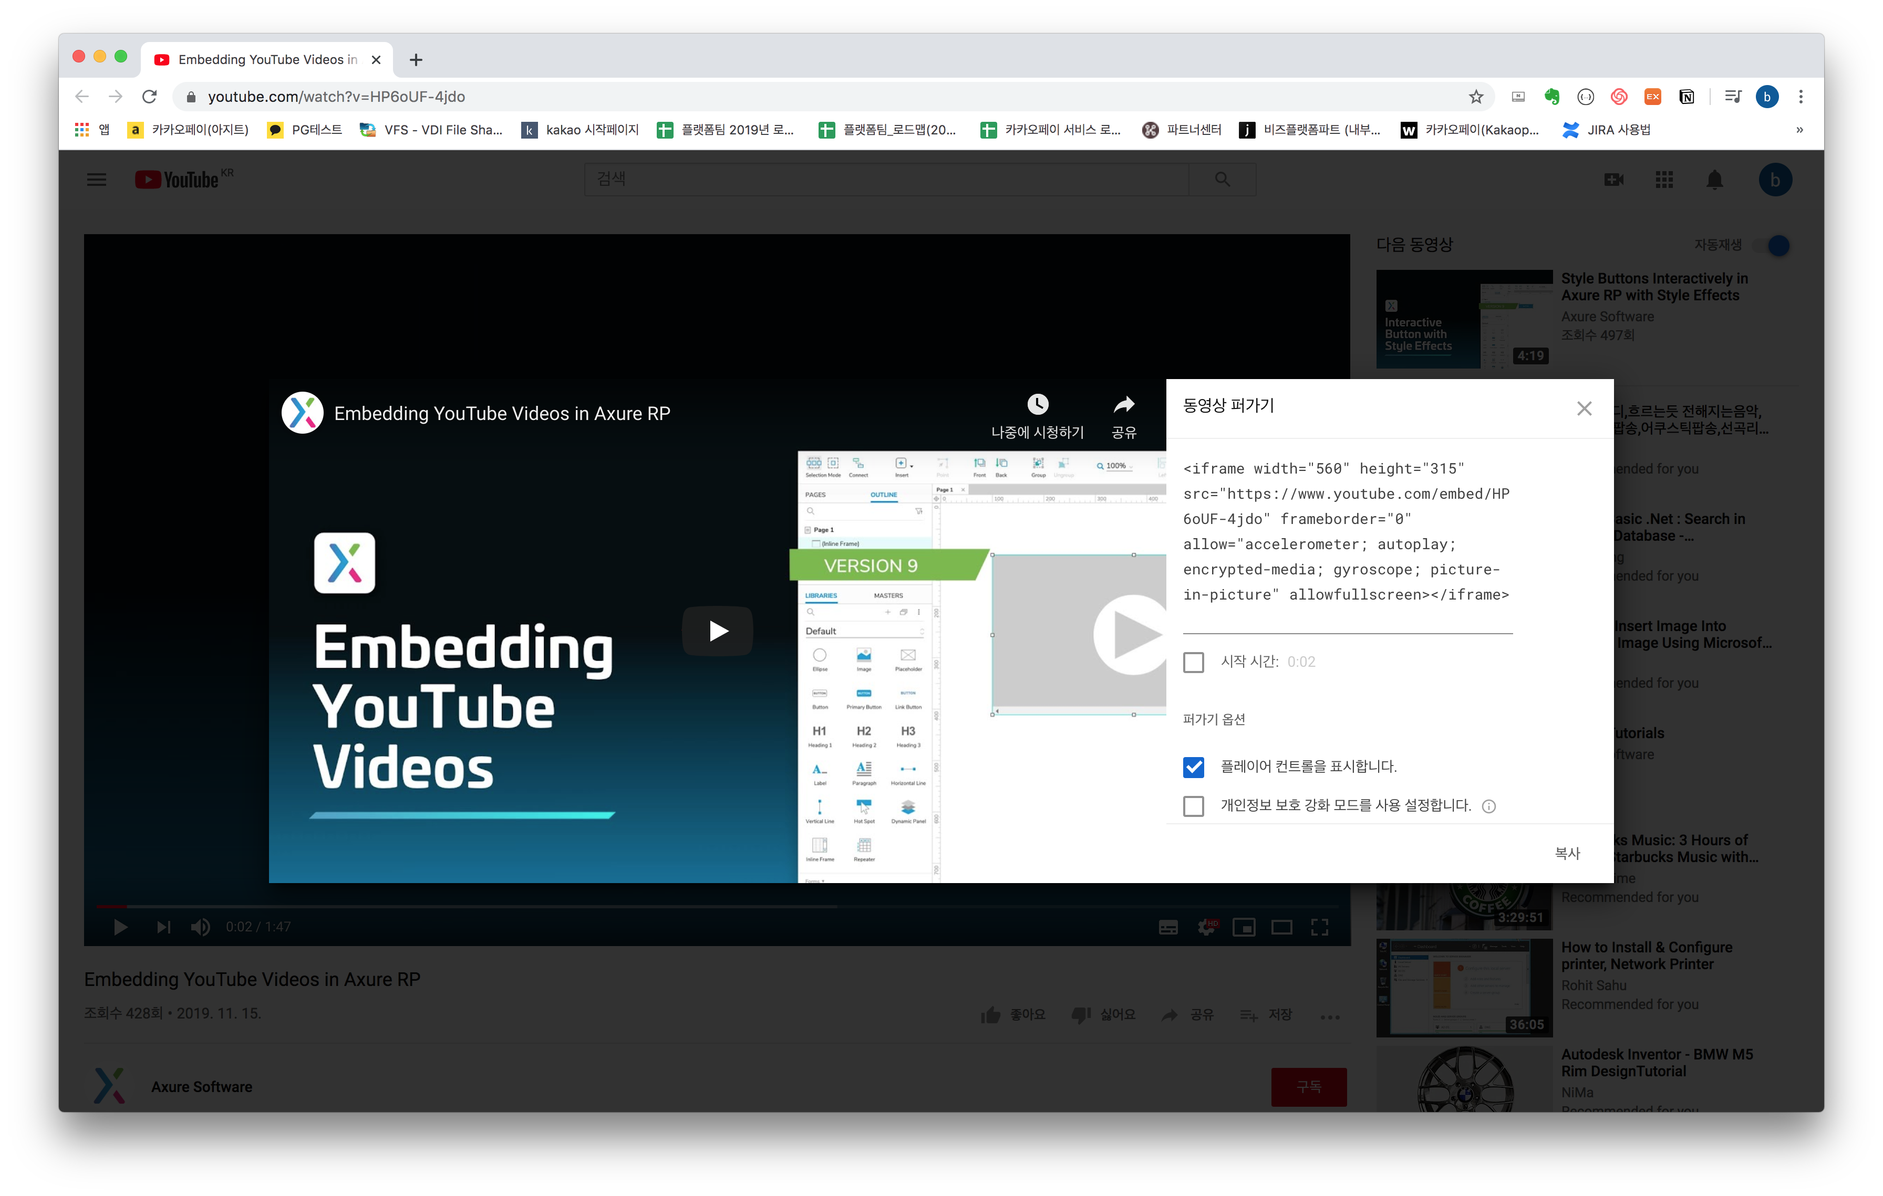Bookmark the page with the star icon
Screen dimensions: 1883x1196
click(1476, 97)
